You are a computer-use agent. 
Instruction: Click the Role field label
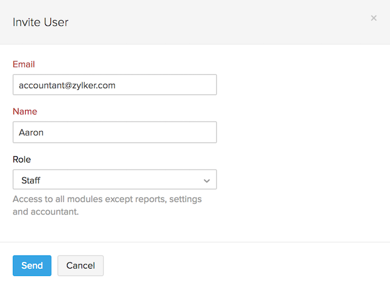tap(22, 159)
